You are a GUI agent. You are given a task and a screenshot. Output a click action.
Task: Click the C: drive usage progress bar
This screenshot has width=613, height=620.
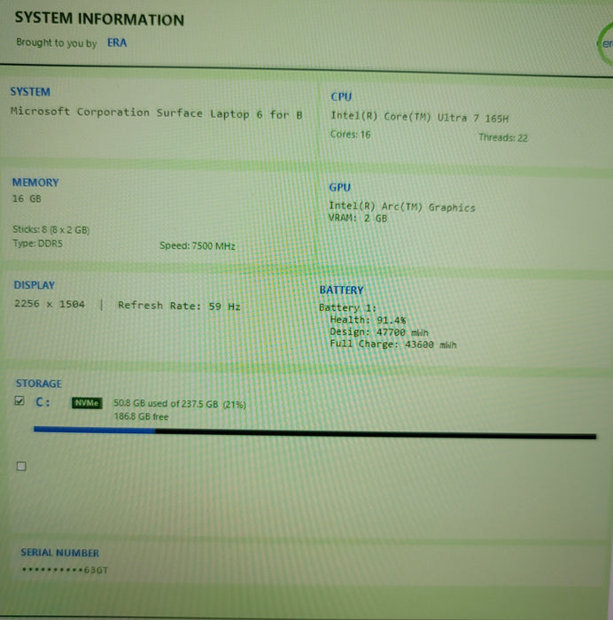[x=314, y=432]
